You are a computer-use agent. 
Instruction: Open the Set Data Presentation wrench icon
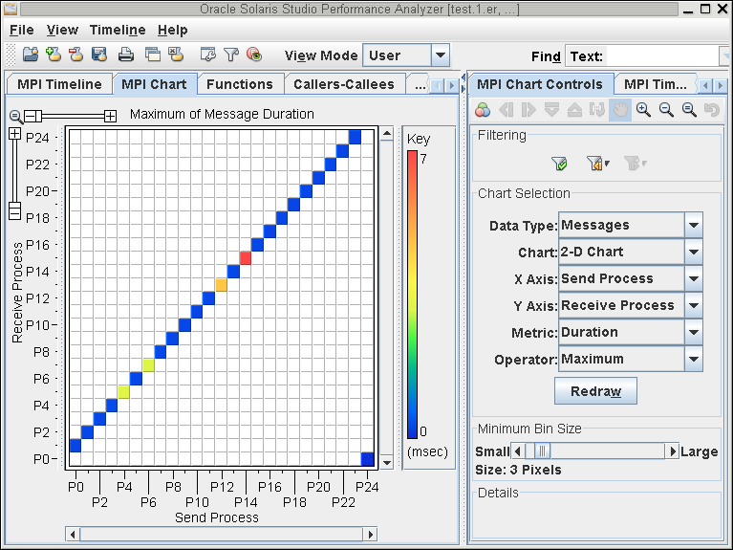pos(207,55)
